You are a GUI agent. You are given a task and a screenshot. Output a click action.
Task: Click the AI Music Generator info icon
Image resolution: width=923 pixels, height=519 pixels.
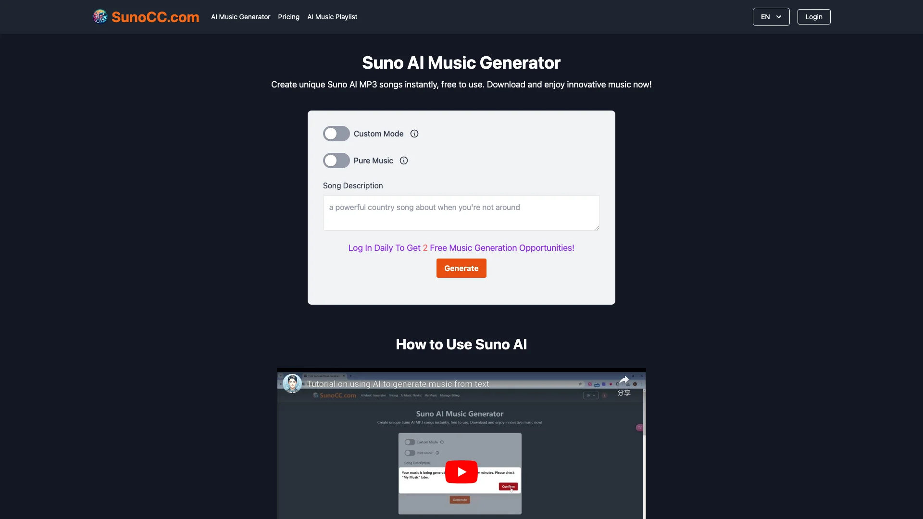coord(414,134)
